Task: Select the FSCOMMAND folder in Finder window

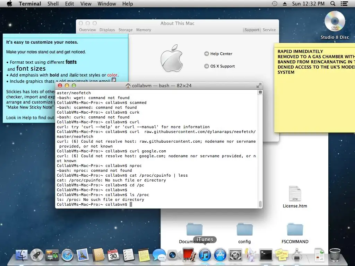Action: pos(295,230)
